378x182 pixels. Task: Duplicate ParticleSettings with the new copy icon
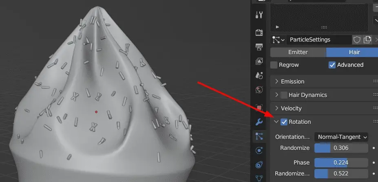[x=367, y=40]
